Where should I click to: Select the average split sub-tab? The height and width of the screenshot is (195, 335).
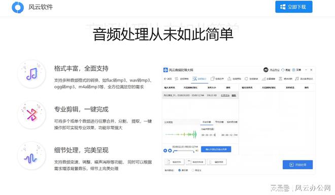pyautogui.click(x=219, y=122)
